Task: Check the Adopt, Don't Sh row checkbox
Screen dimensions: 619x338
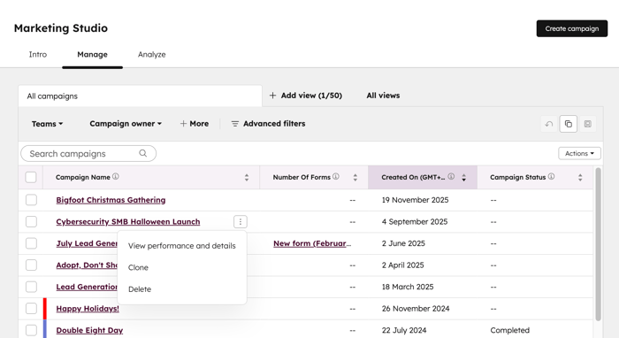Action: pyautogui.click(x=31, y=265)
